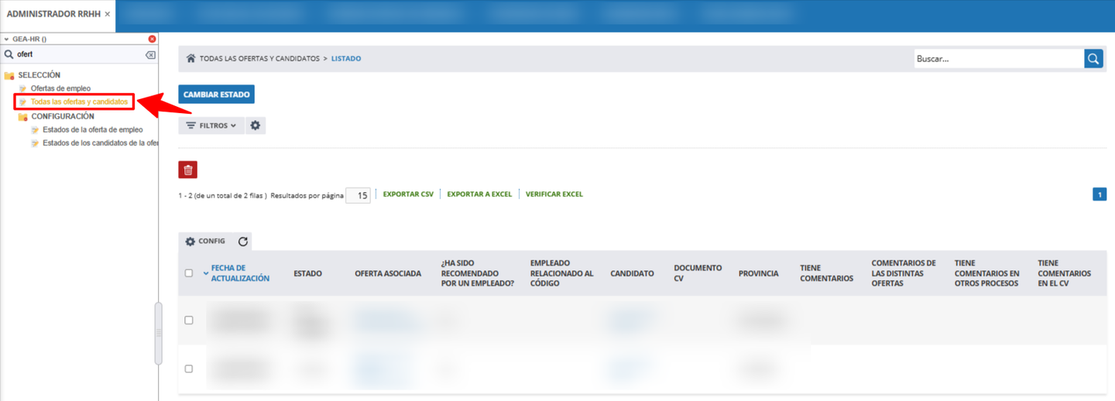This screenshot has height=401, width=1115.
Task: Collapse the GEA-HR tree arrow
Action: [6, 39]
